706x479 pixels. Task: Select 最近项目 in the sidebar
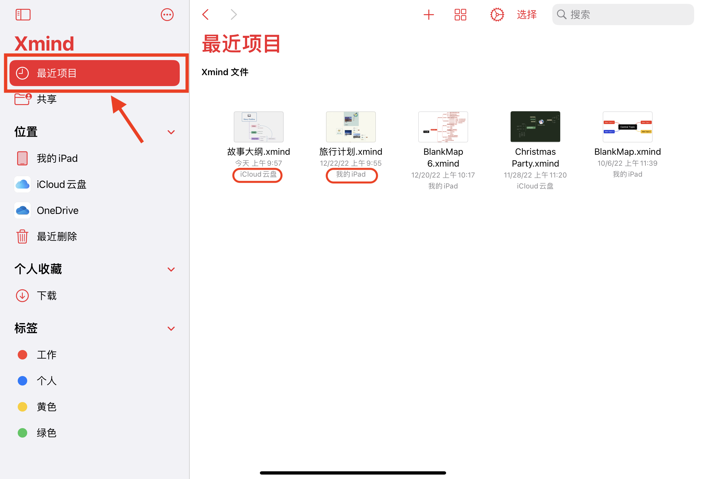coord(95,73)
